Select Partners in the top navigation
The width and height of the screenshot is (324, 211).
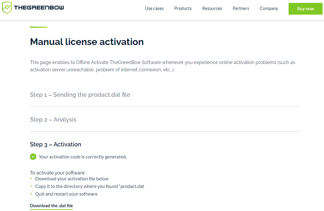[241, 9]
